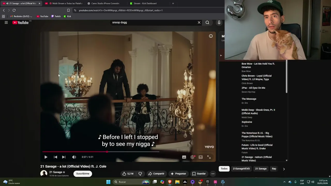Open File Explorer from taskbar
331x186 pixels.
177,182
